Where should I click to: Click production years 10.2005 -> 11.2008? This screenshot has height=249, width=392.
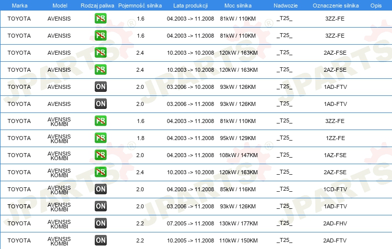pos(190,240)
